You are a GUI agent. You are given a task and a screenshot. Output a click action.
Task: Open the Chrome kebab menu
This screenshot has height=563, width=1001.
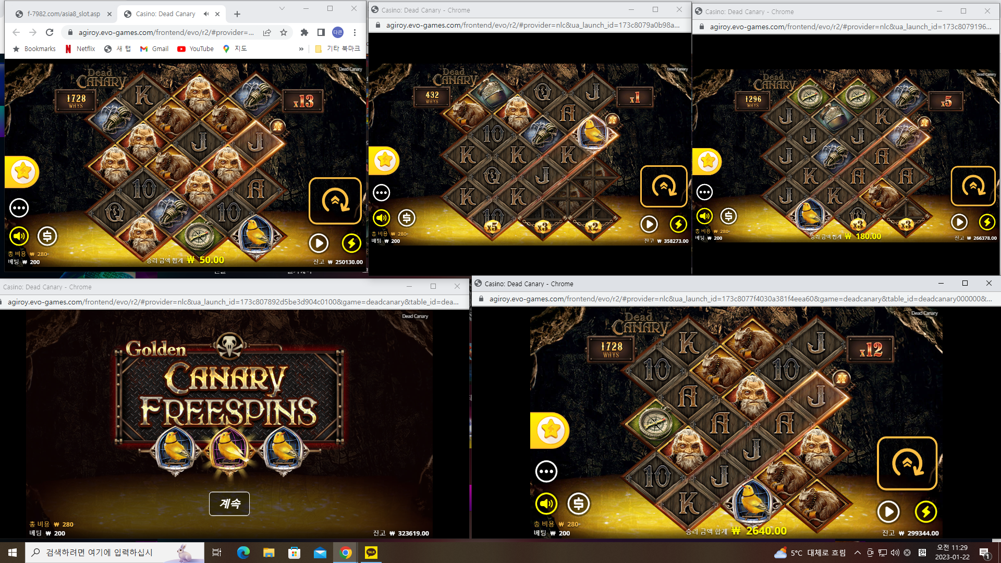(x=355, y=32)
